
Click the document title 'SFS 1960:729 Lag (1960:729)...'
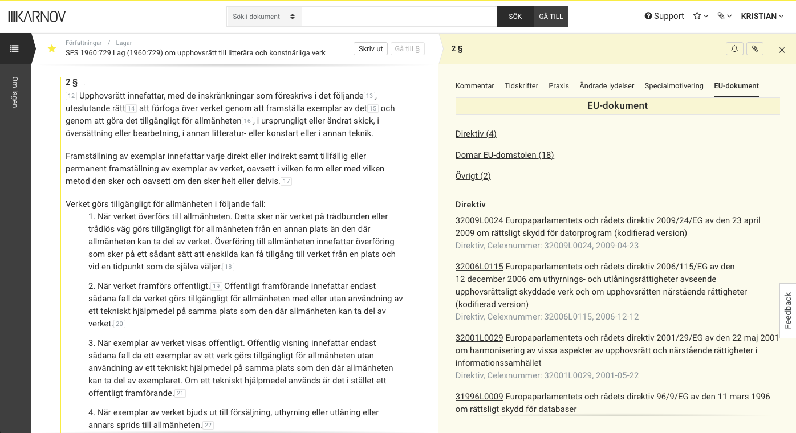[196, 53]
